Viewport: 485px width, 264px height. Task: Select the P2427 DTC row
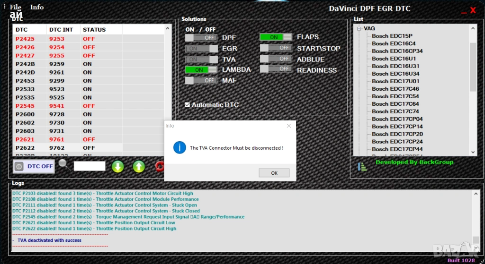pyautogui.click(x=89, y=56)
